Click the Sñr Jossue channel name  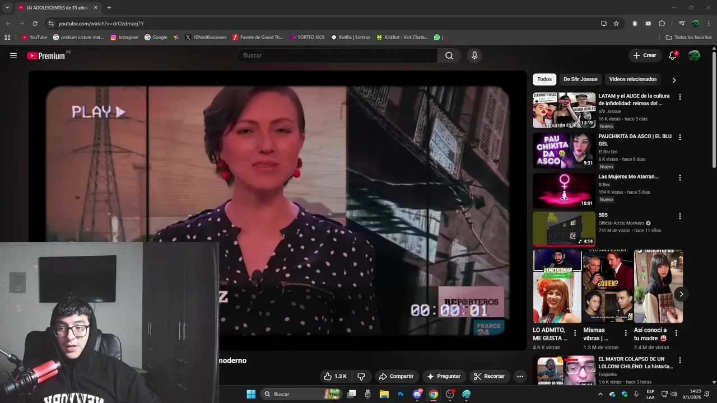(609, 111)
